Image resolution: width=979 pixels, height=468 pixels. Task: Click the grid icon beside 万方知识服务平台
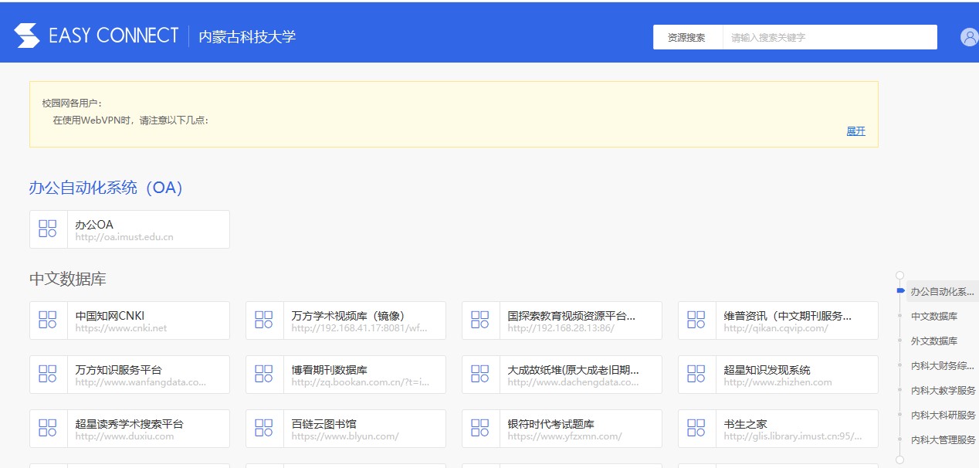(47, 374)
